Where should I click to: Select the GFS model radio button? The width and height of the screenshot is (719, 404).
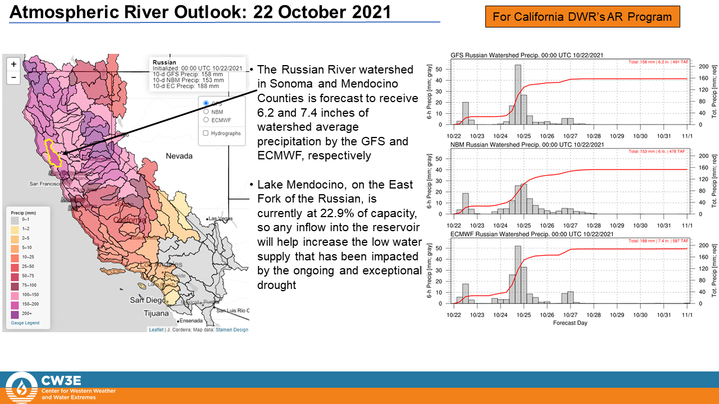click(x=206, y=103)
